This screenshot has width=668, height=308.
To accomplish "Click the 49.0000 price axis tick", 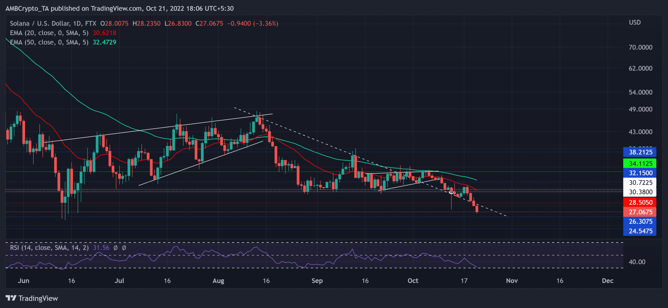I will point(640,109).
